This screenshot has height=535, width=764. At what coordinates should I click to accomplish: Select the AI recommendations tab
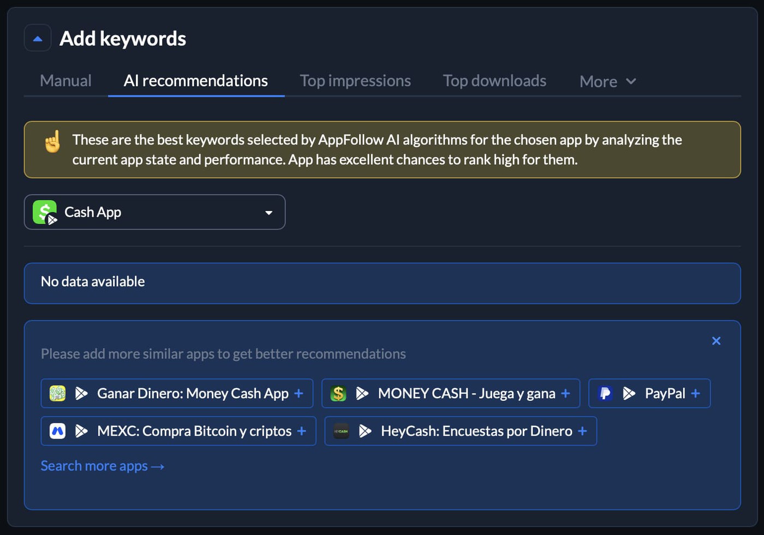click(x=196, y=81)
